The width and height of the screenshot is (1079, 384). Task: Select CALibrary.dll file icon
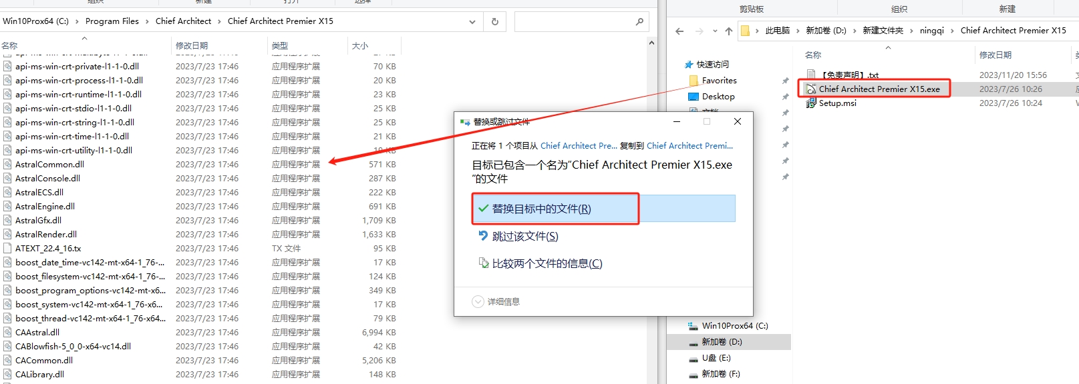coord(7,375)
